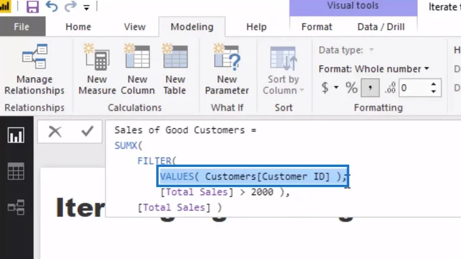Image resolution: width=461 pixels, height=259 pixels.
Task: Open the Data / Drill tab
Action: pyautogui.click(x=381, y=26)
